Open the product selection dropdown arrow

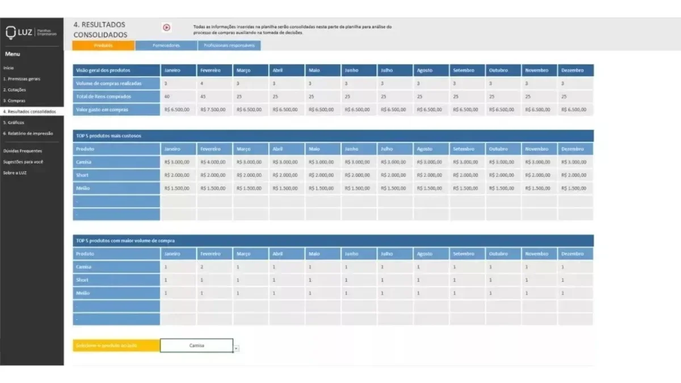236,348
